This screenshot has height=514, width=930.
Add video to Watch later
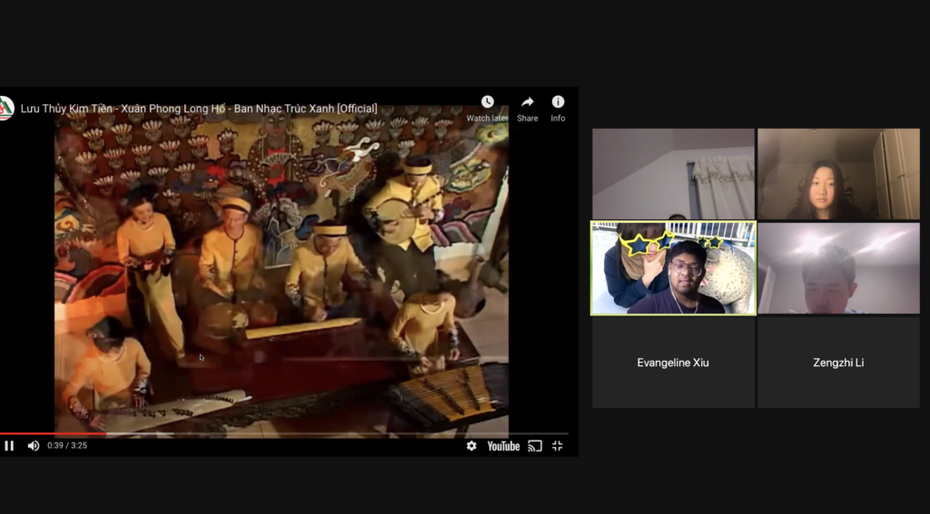tap(487, 109)
